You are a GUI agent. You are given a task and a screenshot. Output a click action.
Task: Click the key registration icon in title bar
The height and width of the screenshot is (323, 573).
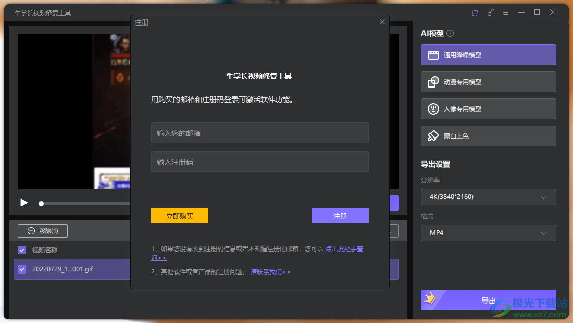pos(490,13)
